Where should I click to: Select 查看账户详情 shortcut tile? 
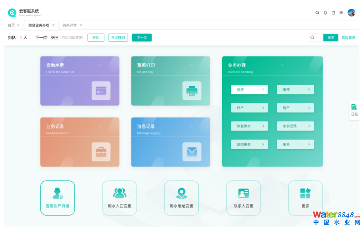(57, 198)
